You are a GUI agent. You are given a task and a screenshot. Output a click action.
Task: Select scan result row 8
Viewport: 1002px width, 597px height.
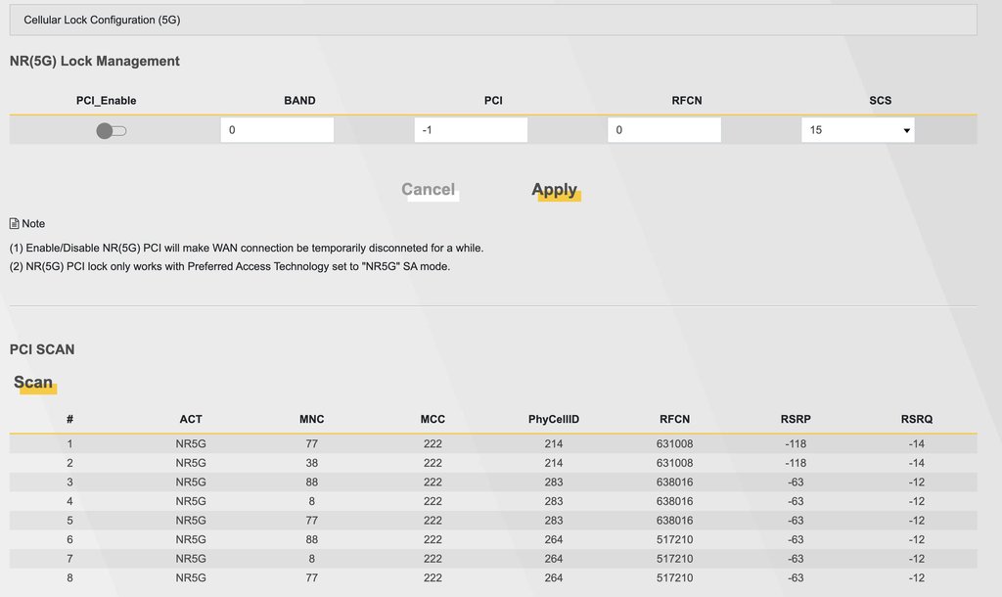click(x=493, y=578)
